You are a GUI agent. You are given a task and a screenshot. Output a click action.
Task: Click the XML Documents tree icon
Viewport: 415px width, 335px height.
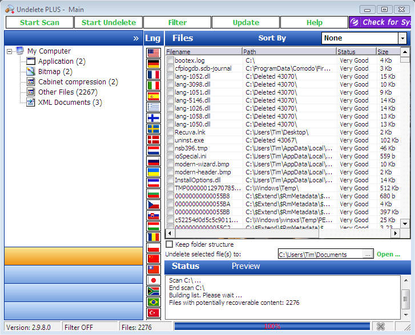[31, 103]
